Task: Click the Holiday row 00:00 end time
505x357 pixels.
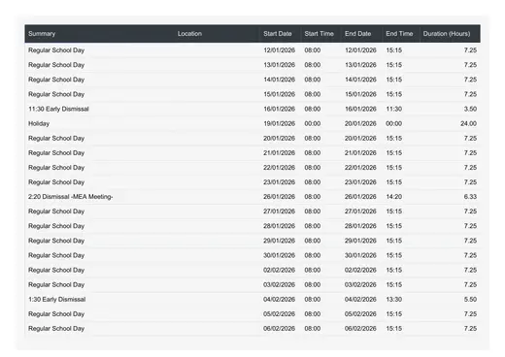Action: (394, 123)
